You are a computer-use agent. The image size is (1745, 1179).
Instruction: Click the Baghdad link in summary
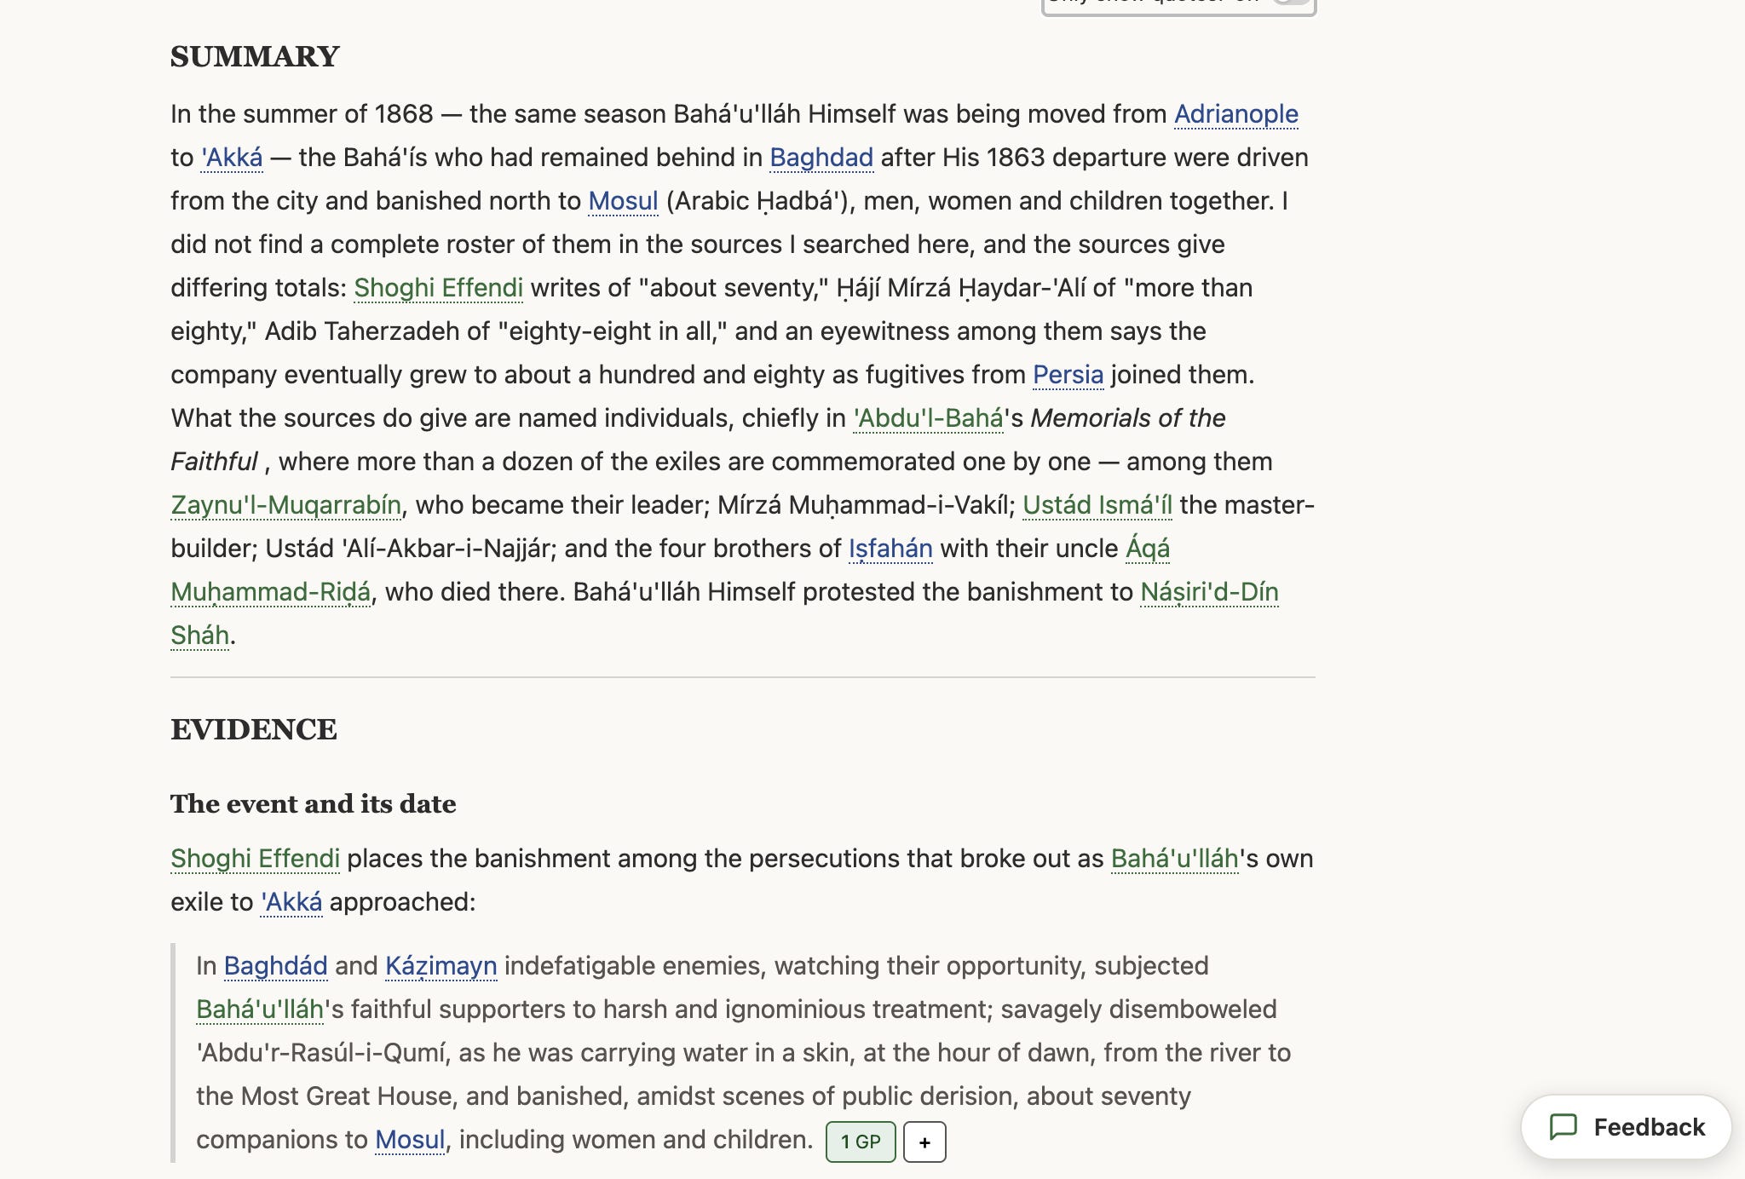pos(821,158)
